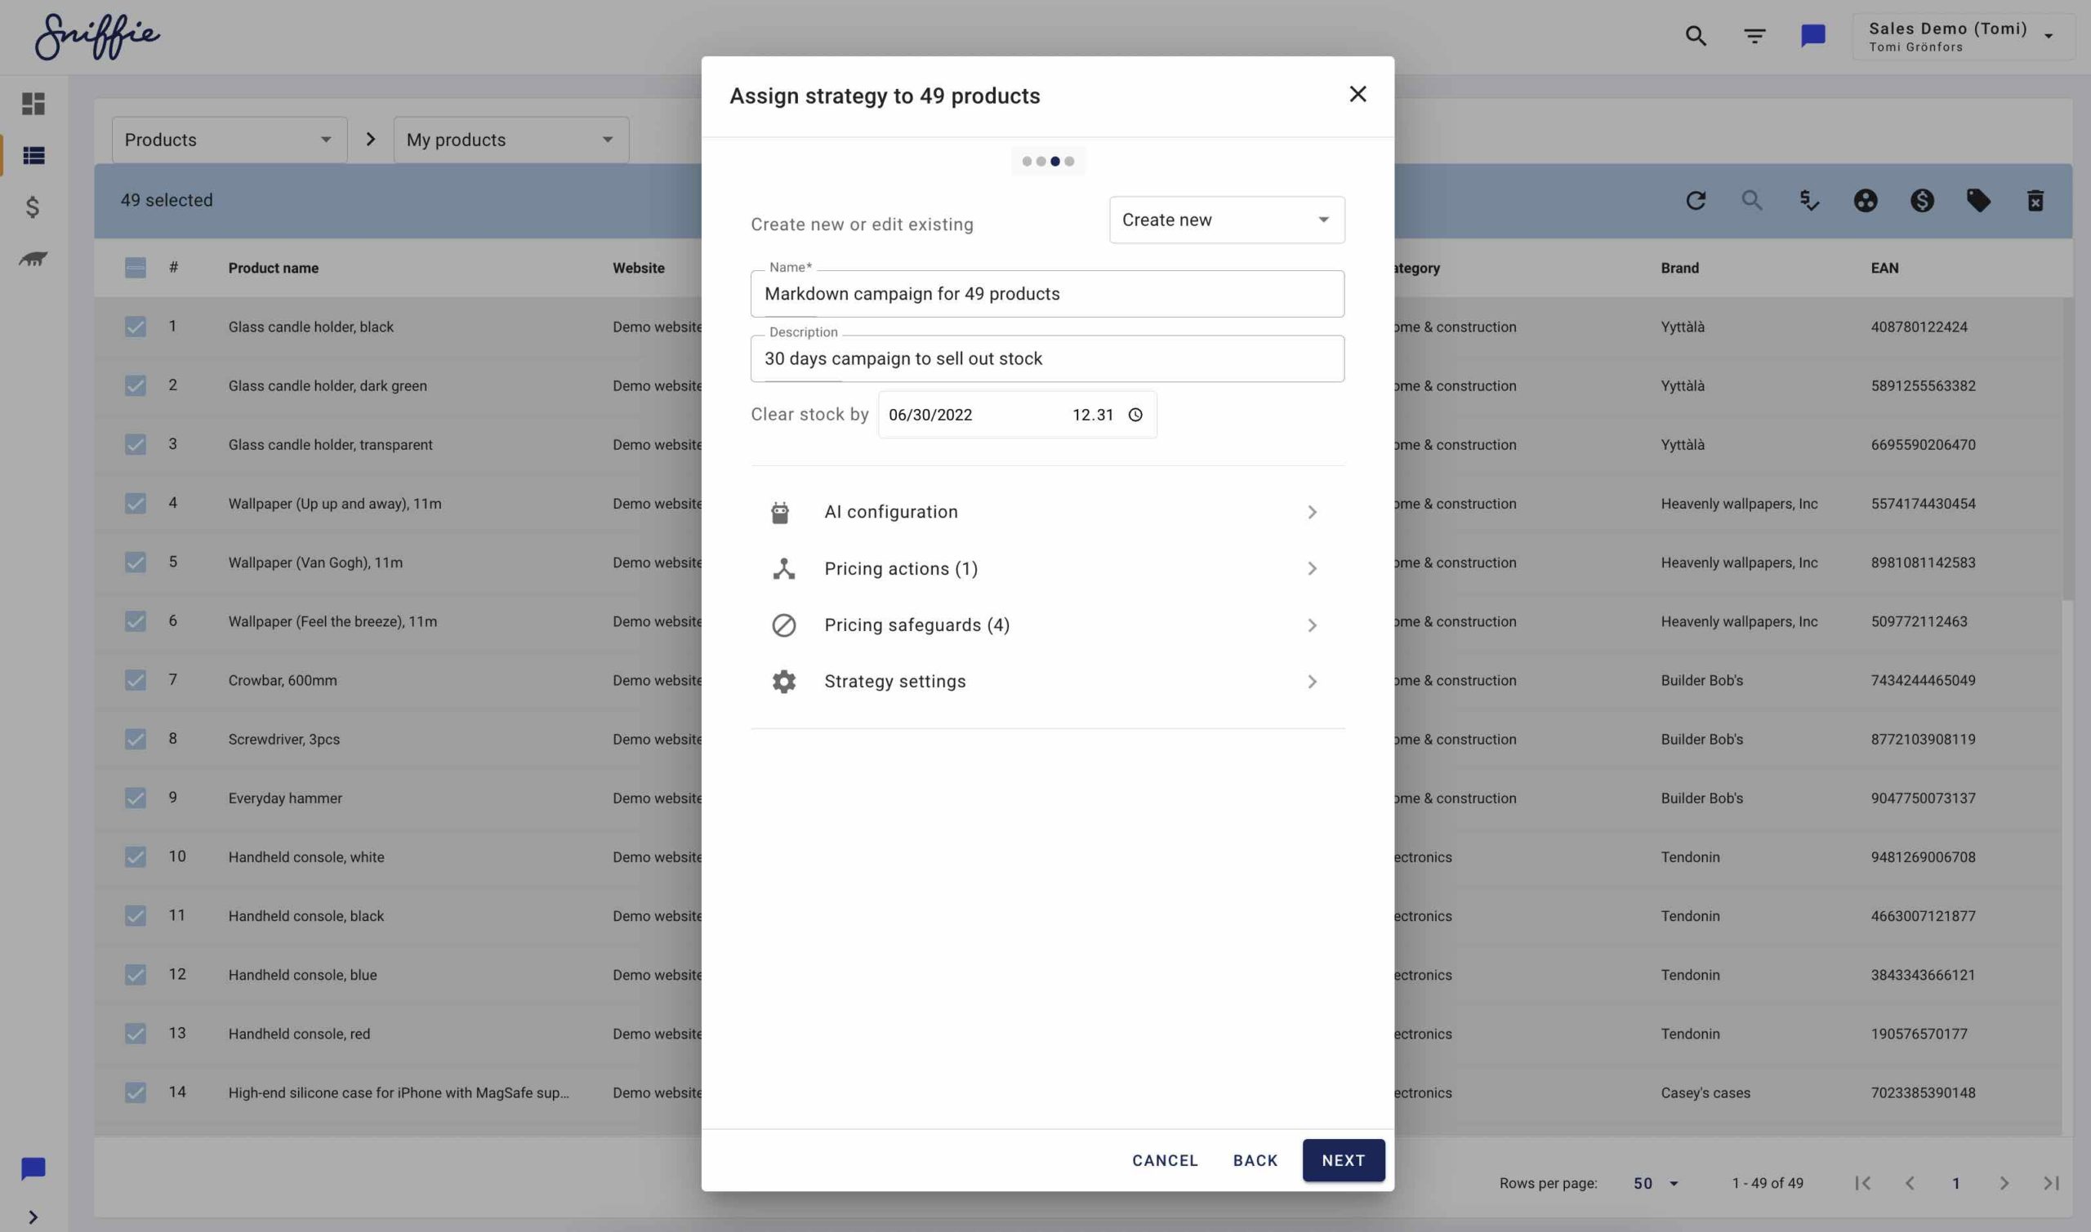
Task: Click the delete trash icon in the selection toolbar
Action: point(2035,200)
